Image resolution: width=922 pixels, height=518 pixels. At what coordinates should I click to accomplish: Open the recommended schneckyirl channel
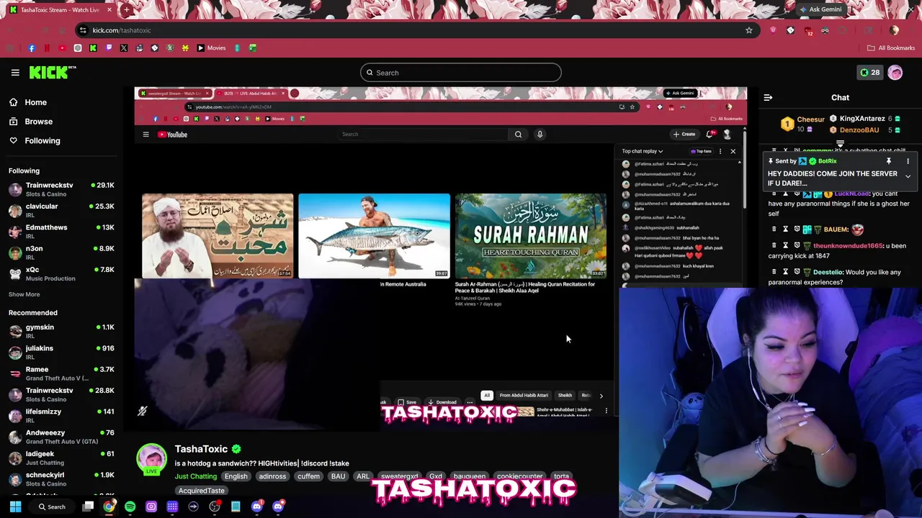point(61,478)
